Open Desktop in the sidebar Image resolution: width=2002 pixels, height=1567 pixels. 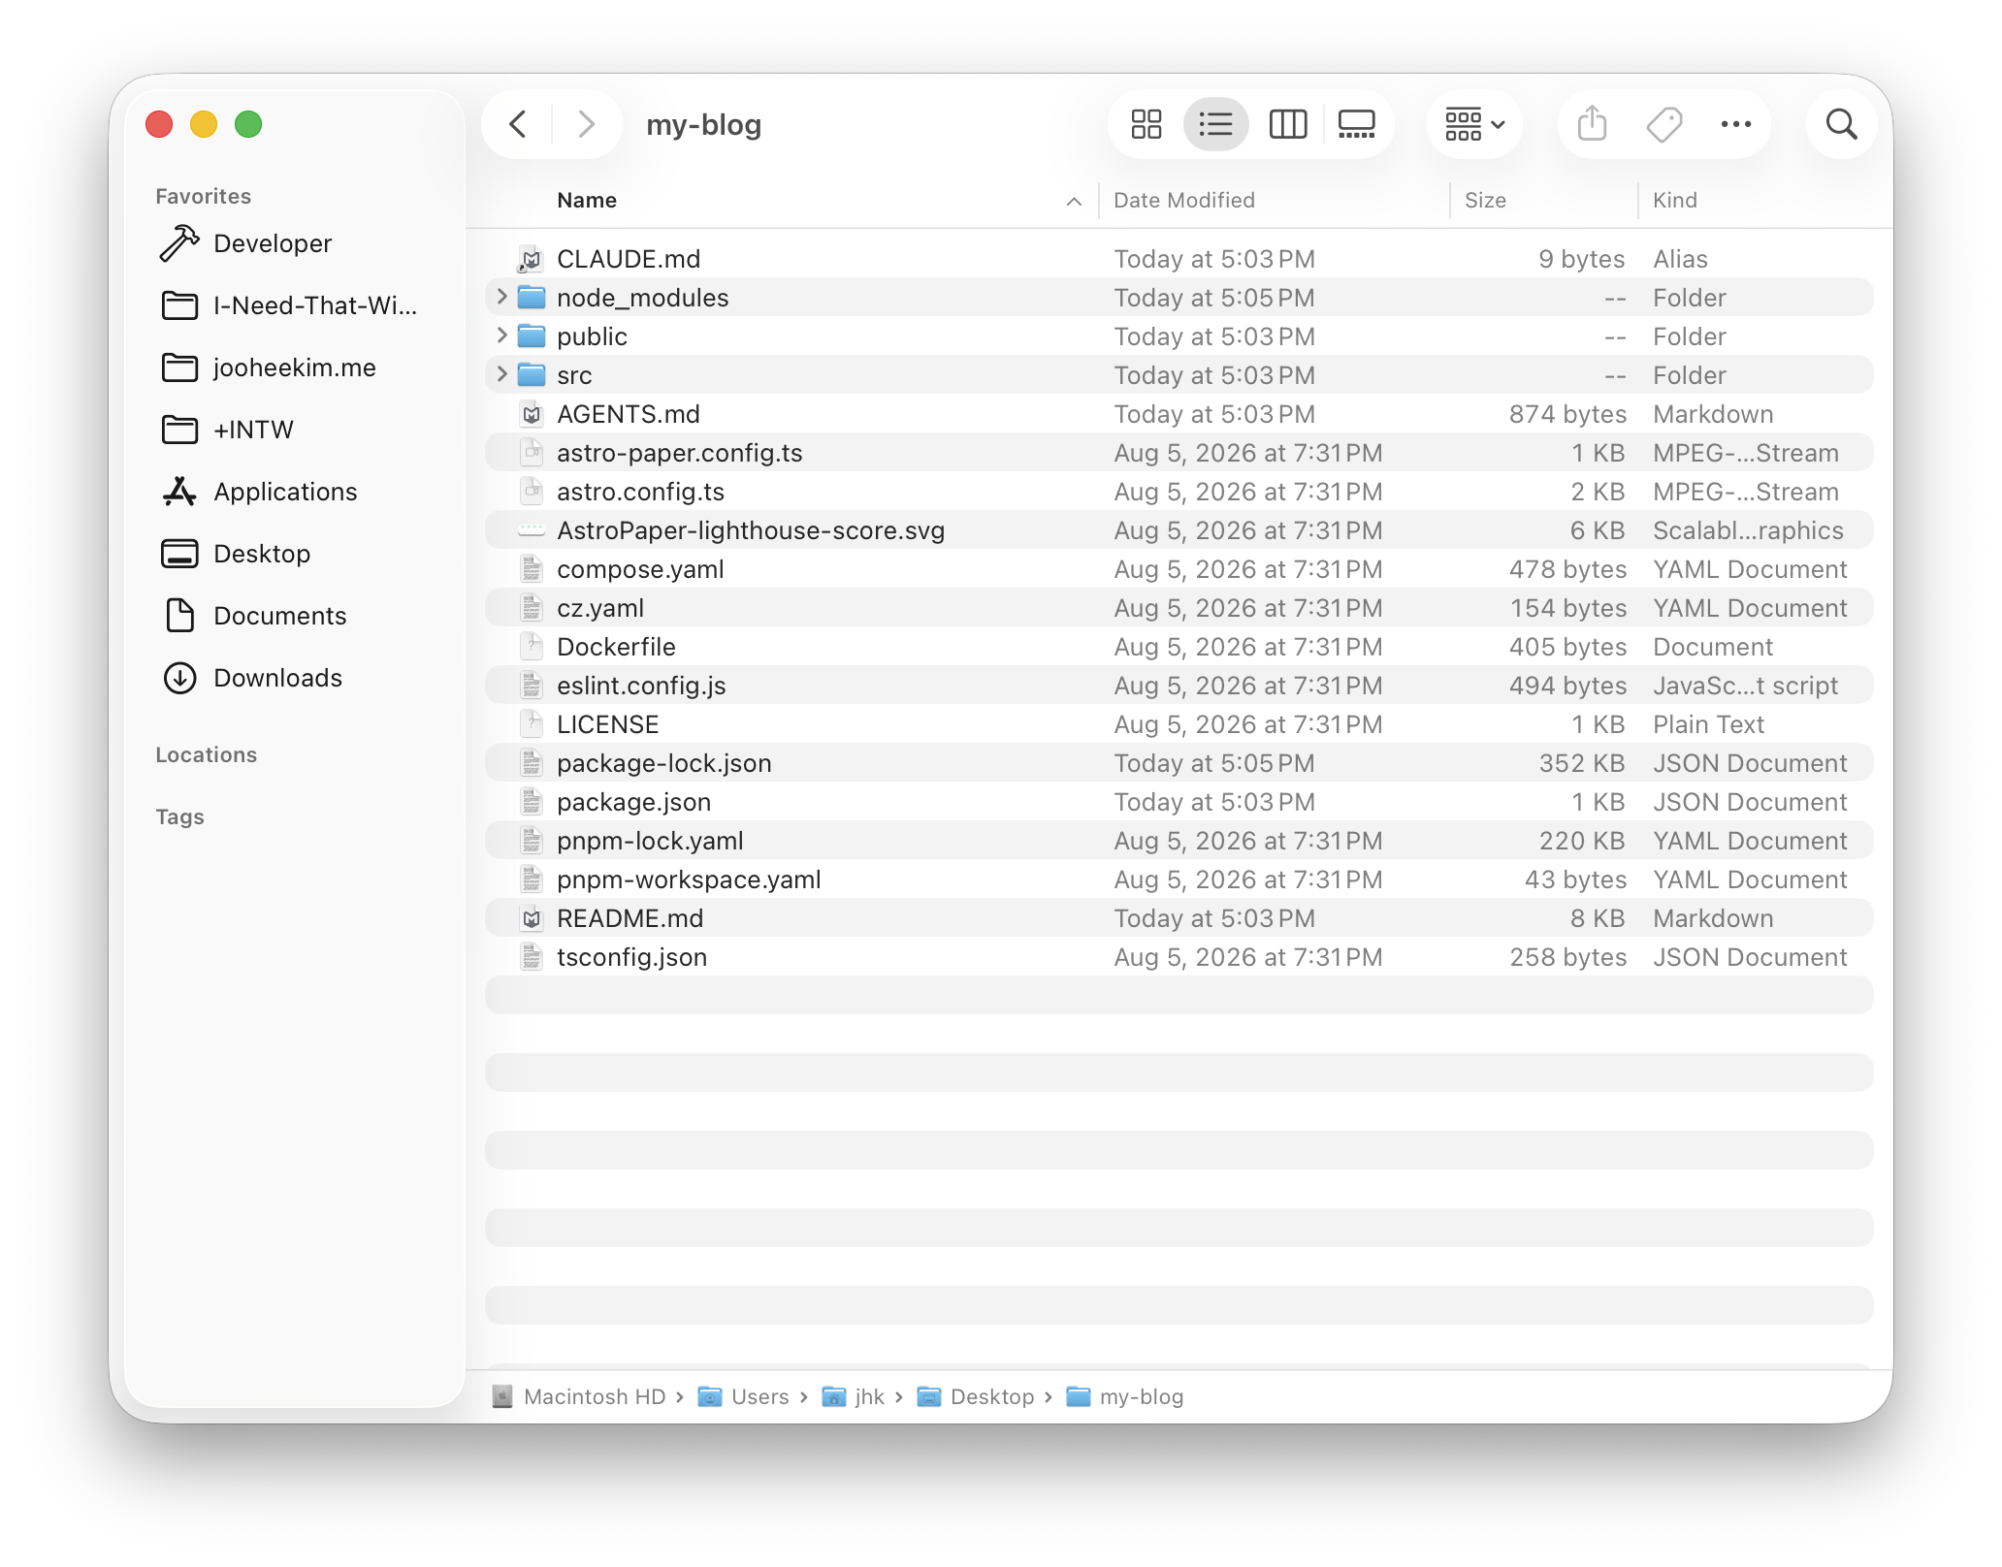pos(262,554)
